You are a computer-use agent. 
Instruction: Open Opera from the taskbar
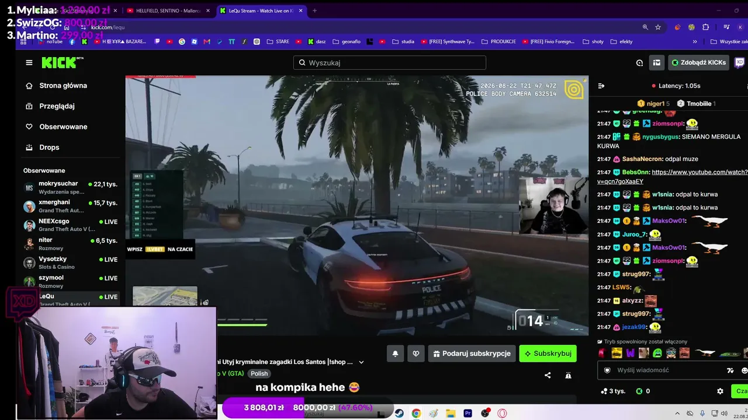tap(503, 414)
